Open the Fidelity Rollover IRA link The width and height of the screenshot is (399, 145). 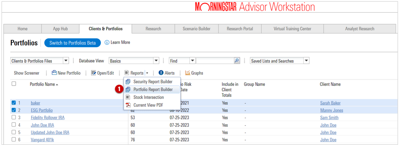click(48, 118)
